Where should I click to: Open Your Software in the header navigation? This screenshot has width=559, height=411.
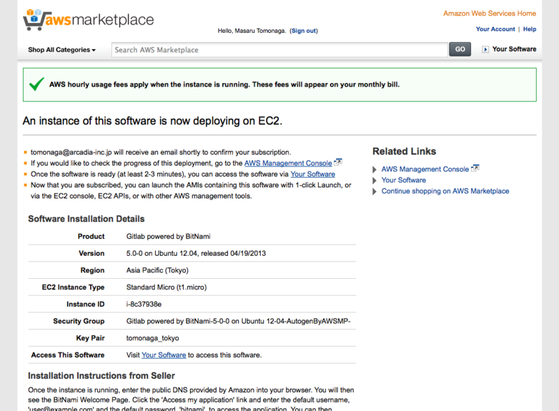coord(514,50)
